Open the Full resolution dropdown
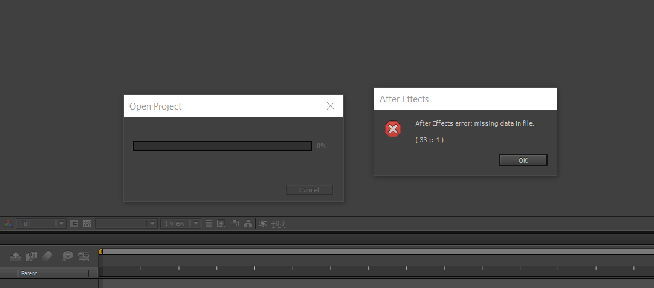The image size is (654, 288). click(41, 223)
